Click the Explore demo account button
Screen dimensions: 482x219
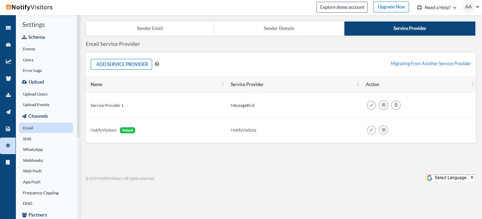(x=342, y=7)
